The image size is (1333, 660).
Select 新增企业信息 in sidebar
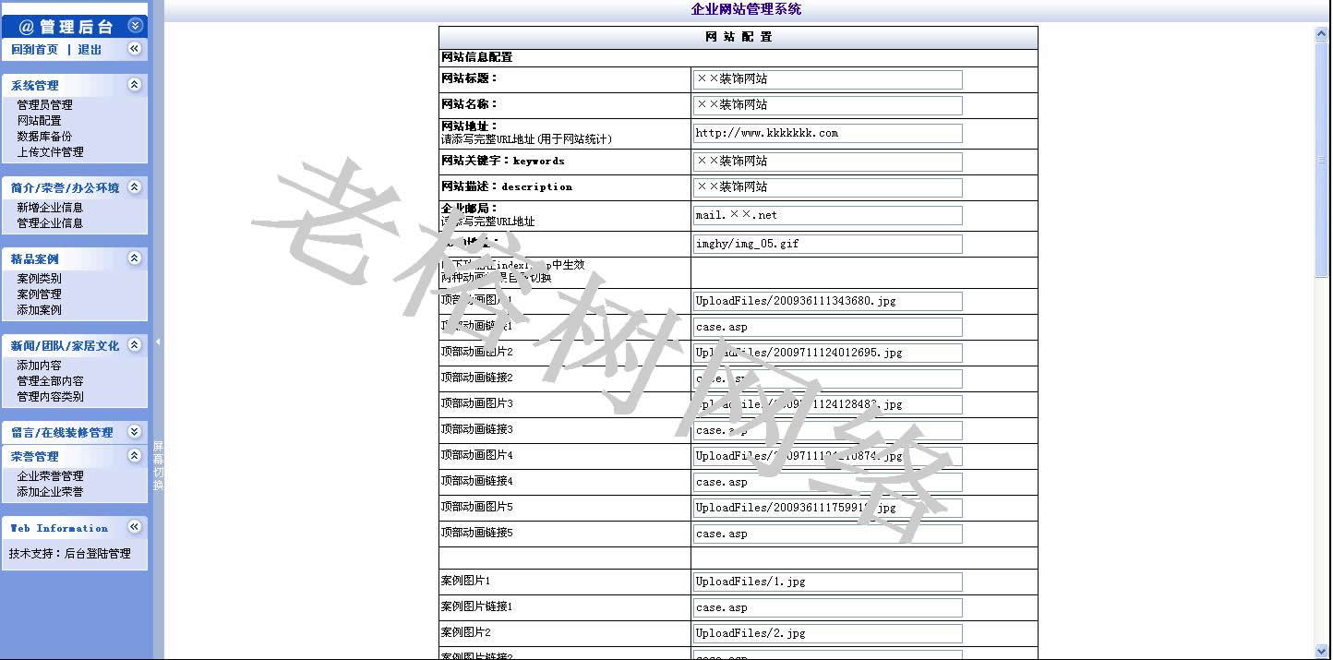pyautogui.click(x=50, y=208)
